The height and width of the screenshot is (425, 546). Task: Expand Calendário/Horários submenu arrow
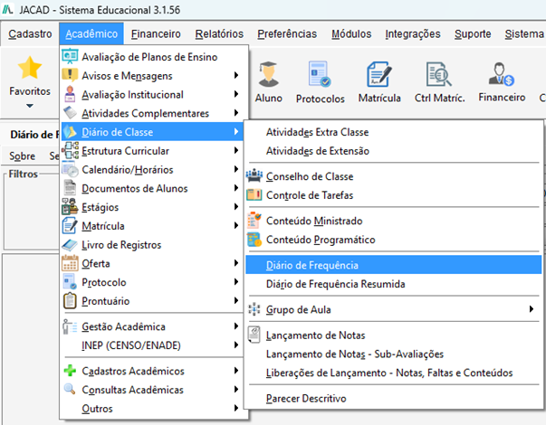tap(236, 169)
